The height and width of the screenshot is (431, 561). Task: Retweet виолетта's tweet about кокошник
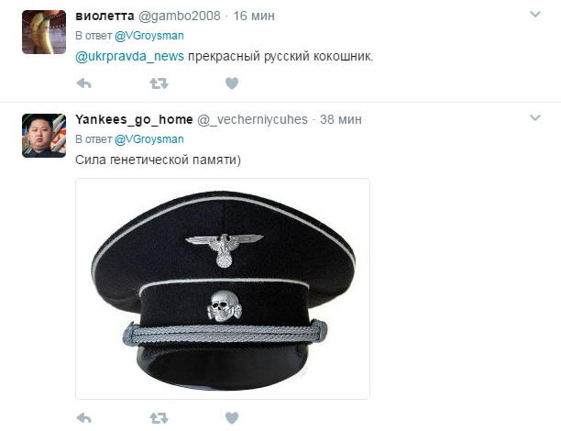[x=159, y=83]
